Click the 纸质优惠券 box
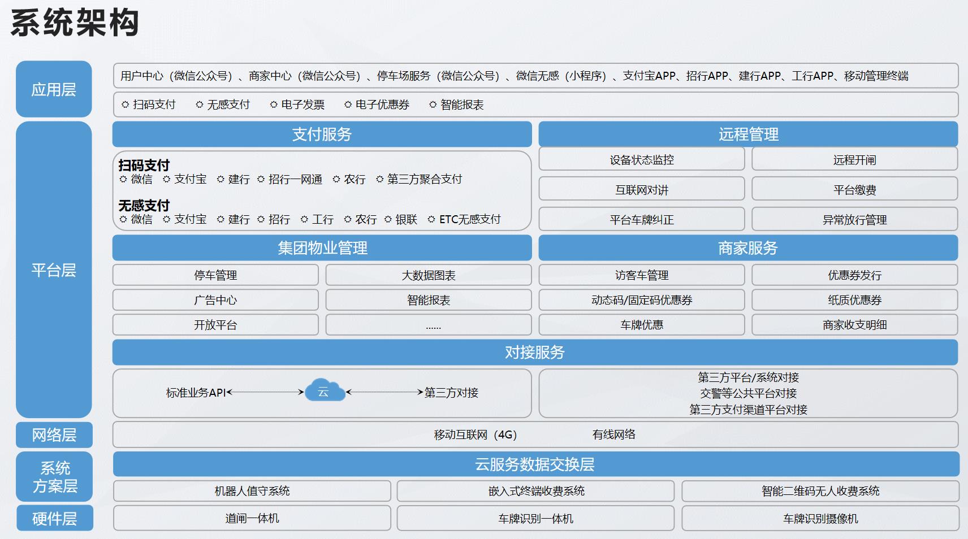968x539 pixels. click(x=854, y=299)
